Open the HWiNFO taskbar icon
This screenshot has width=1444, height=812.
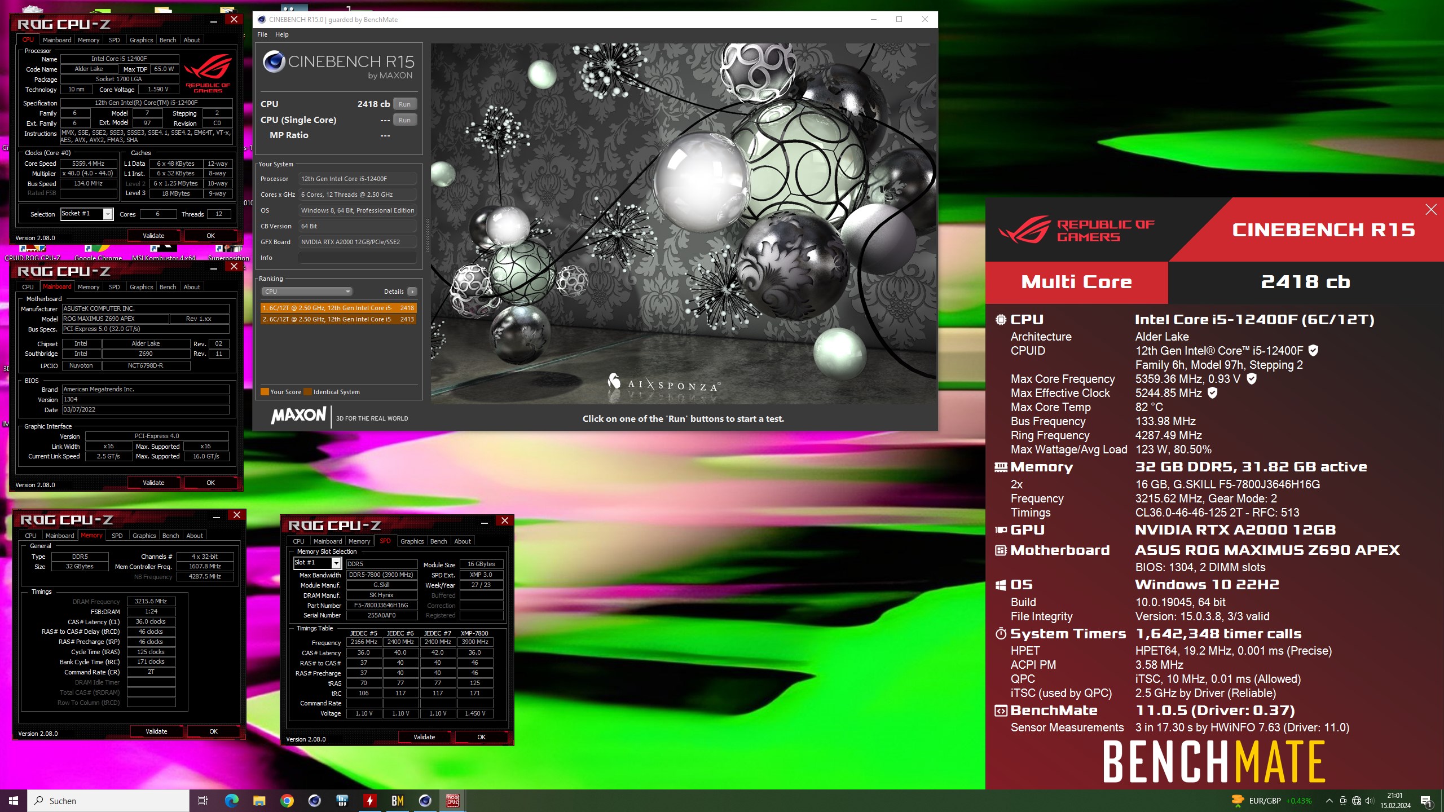(x=342, y=801)
